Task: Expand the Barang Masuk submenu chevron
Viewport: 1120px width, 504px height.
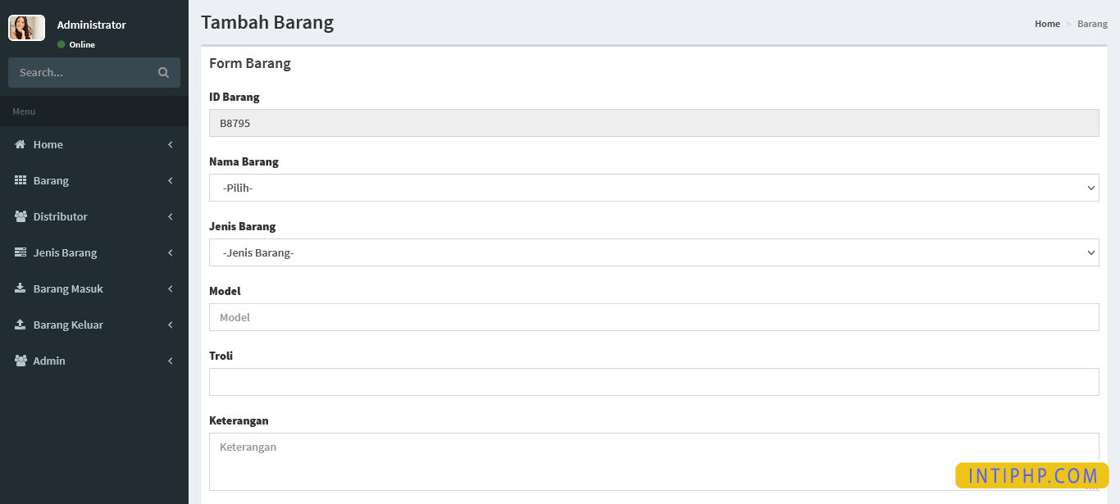Action: click(171, 288)
